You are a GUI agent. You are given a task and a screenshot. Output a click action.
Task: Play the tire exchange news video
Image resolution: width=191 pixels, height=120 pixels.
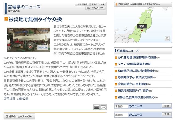pyautogui.click(x=43, y=48)
